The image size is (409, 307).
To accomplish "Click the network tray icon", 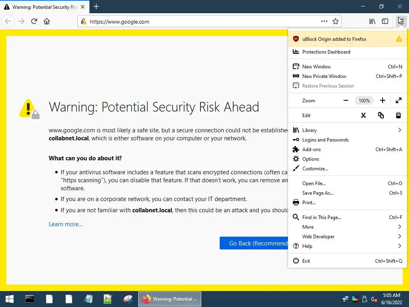I will tap(345, 299).
